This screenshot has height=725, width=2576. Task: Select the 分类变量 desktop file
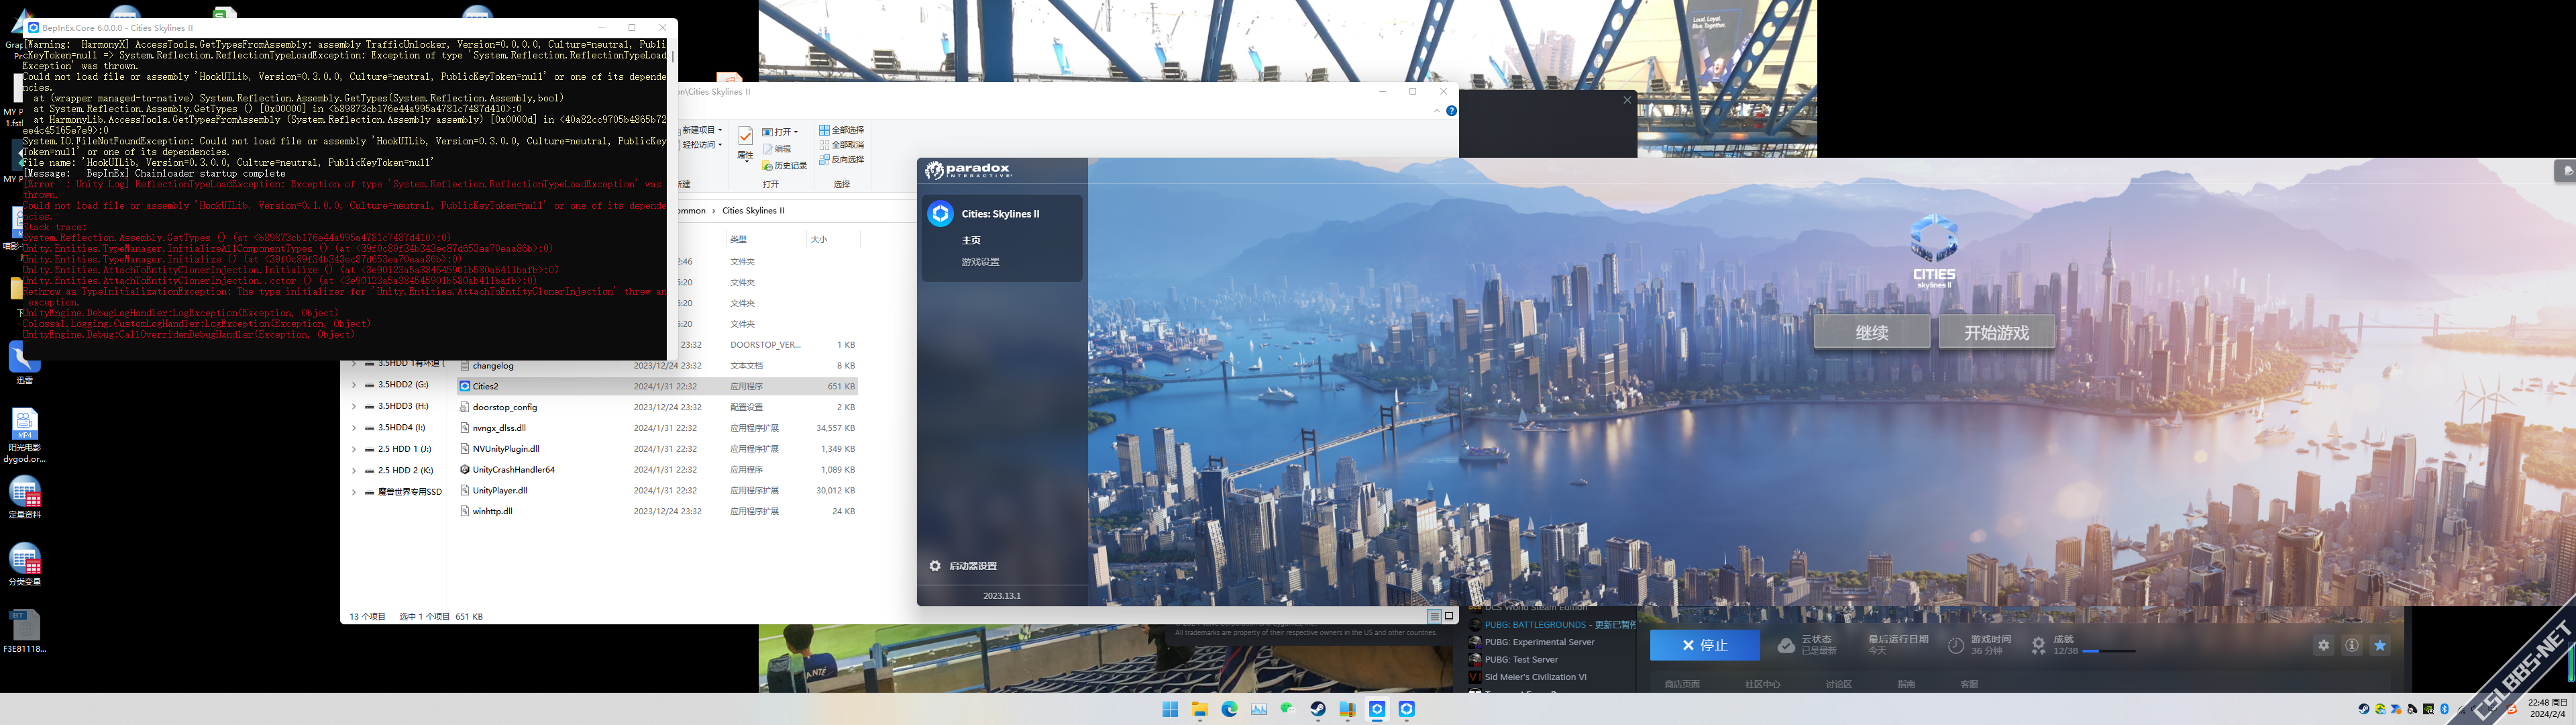[24, 564]
